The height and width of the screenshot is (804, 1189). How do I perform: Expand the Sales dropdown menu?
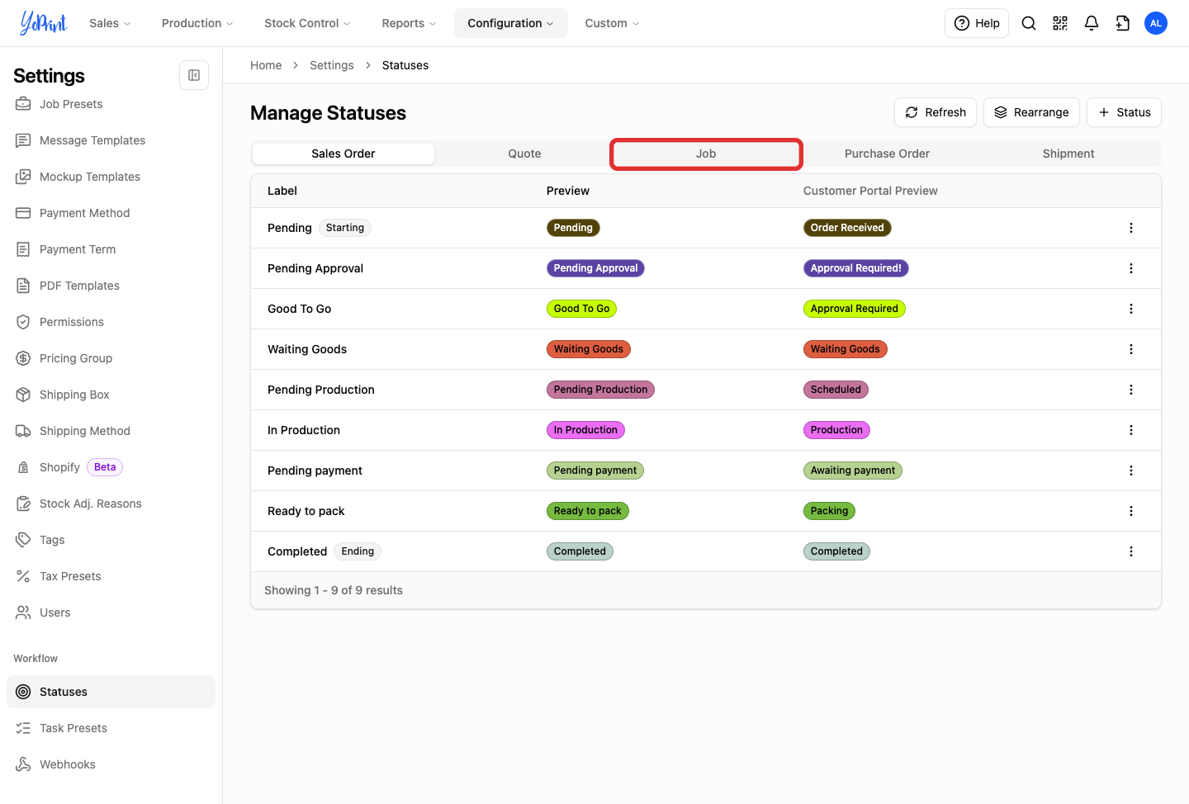point(110,23)
